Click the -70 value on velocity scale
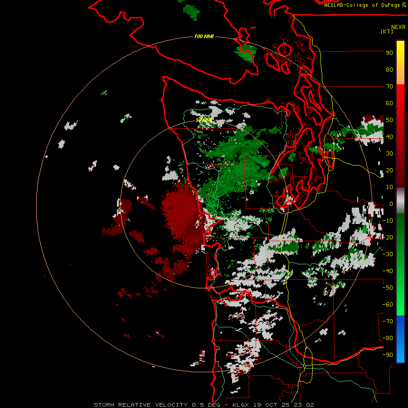 click(x=388, y=321)
